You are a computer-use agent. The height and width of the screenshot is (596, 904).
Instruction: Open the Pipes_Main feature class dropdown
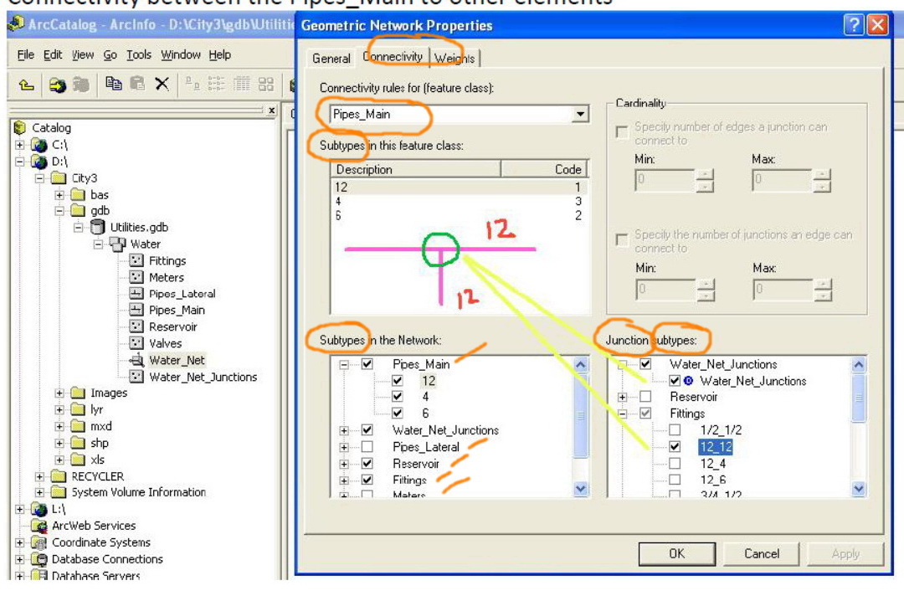click(580, 114)
